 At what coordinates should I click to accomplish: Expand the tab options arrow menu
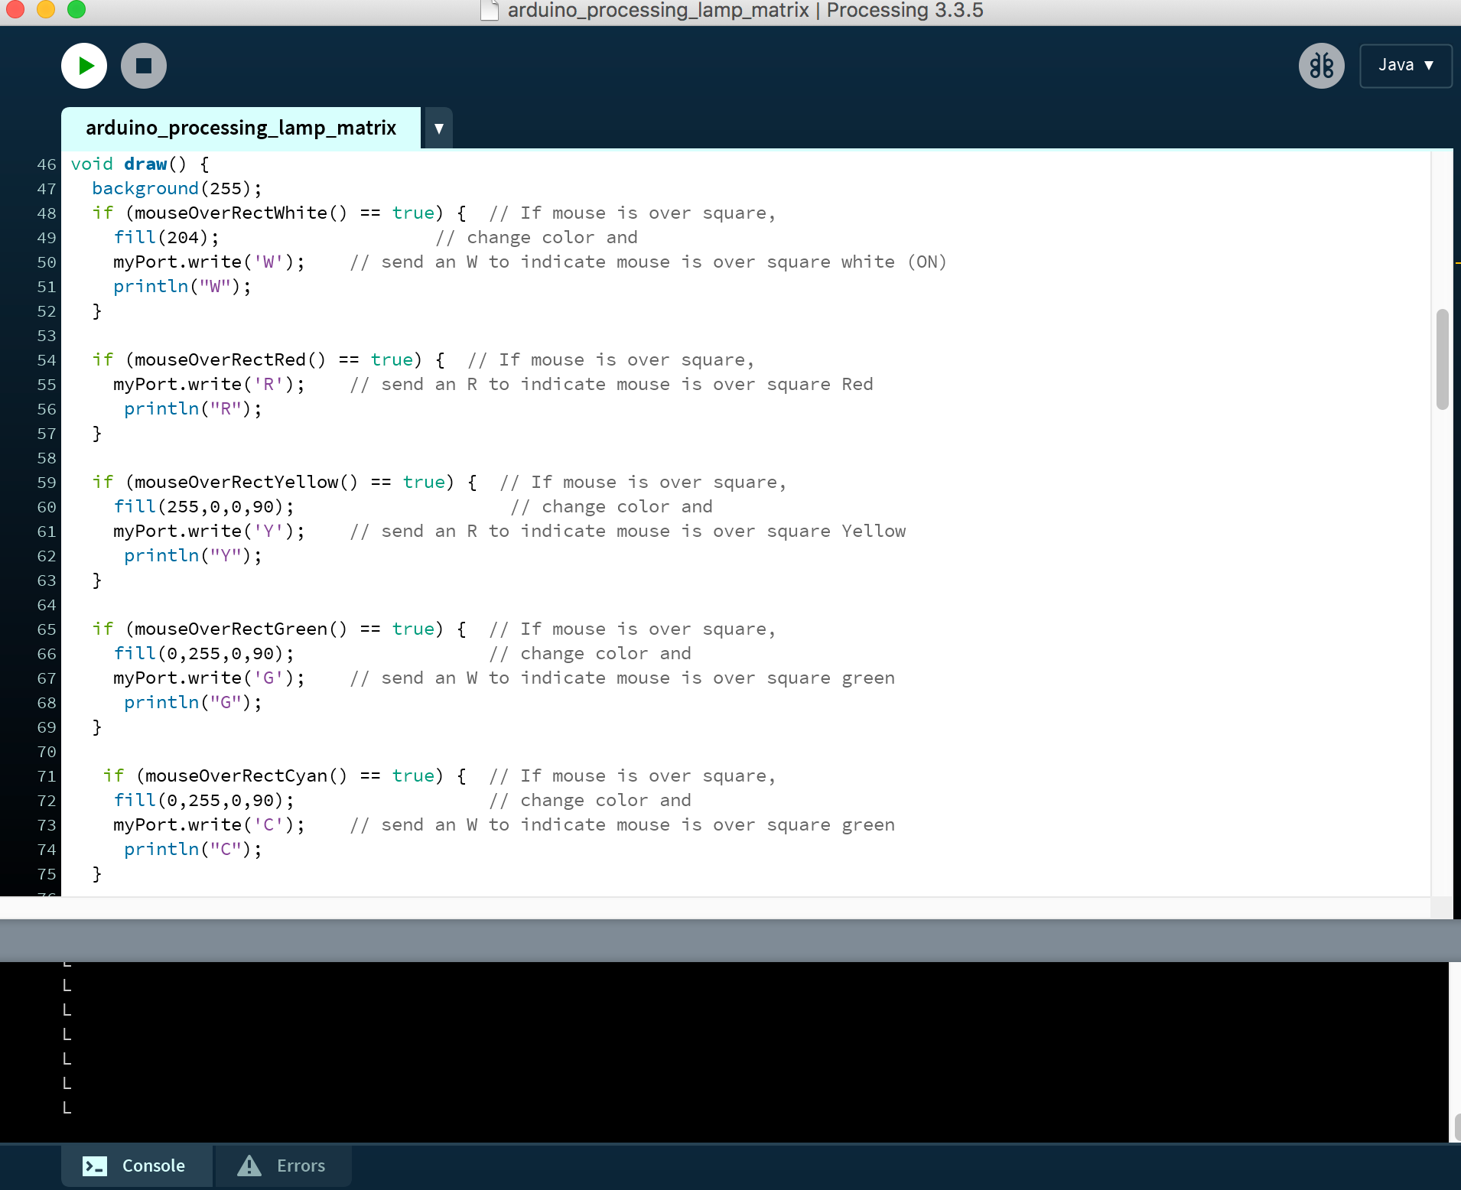tap(438, 128)
